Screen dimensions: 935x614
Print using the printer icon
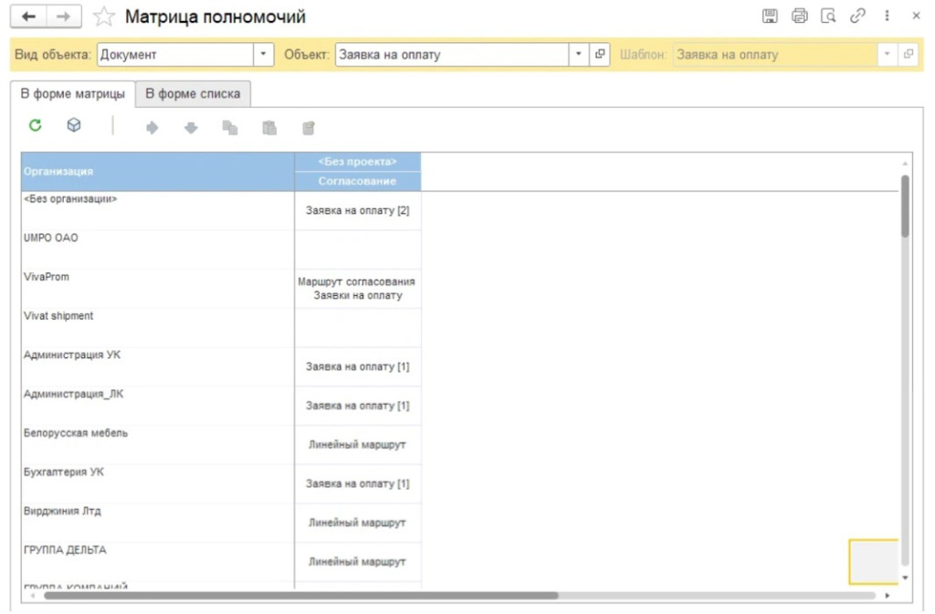tap(799, 16)
